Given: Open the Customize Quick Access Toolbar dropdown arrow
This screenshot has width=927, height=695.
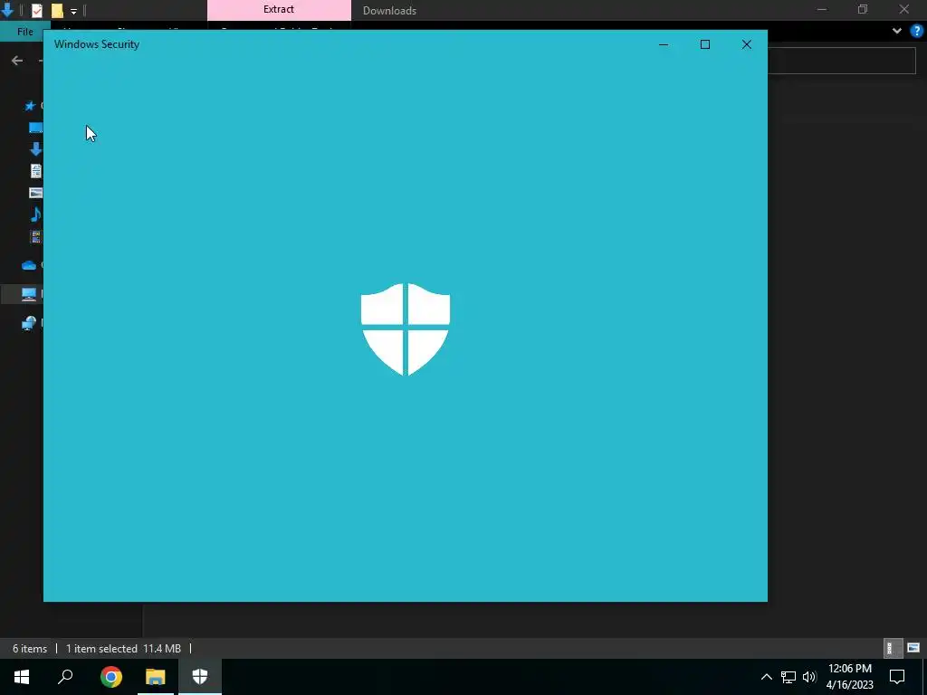Looking at the screenshot, I should pyautogui.click(x=73, y=11).
